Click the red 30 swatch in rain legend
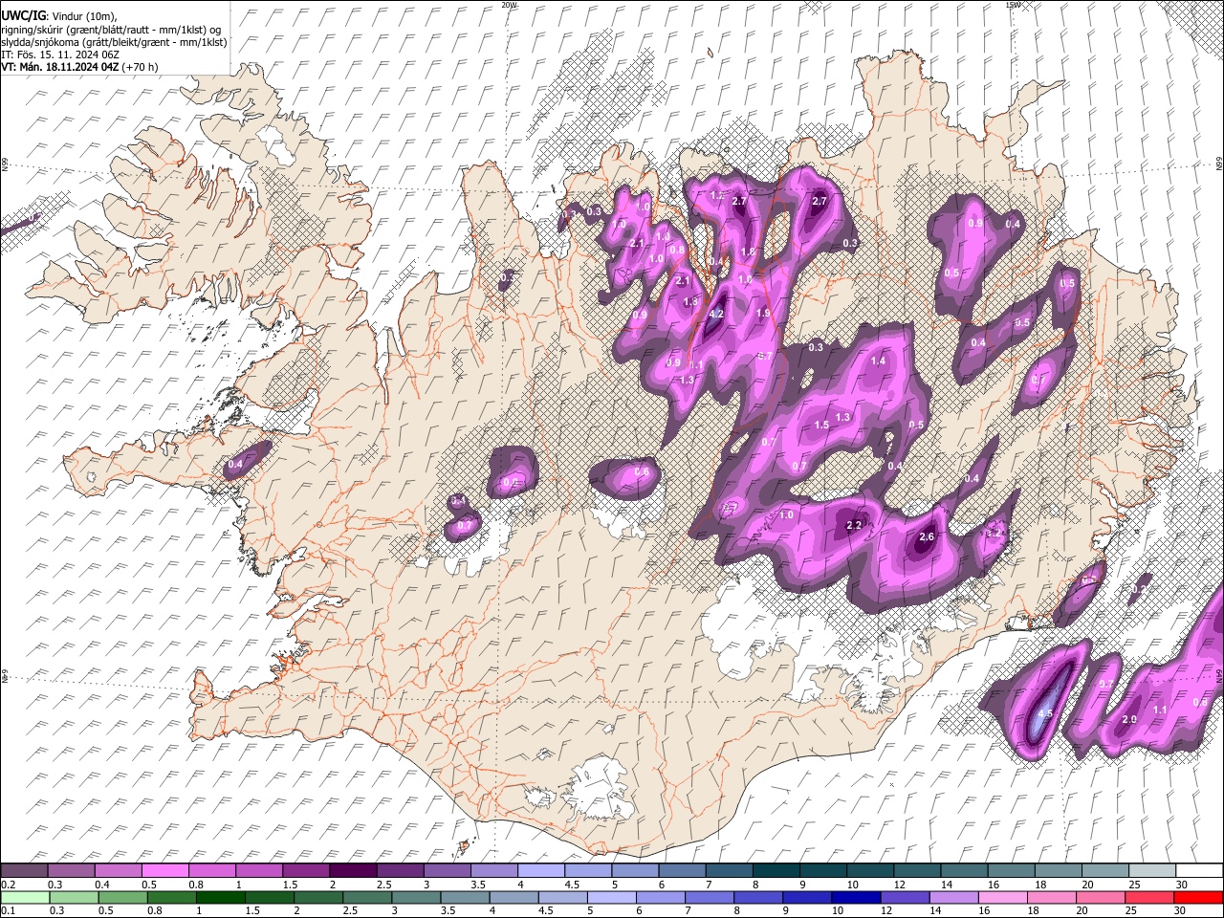This screenshot has width=1224, height=918. 1198,898
